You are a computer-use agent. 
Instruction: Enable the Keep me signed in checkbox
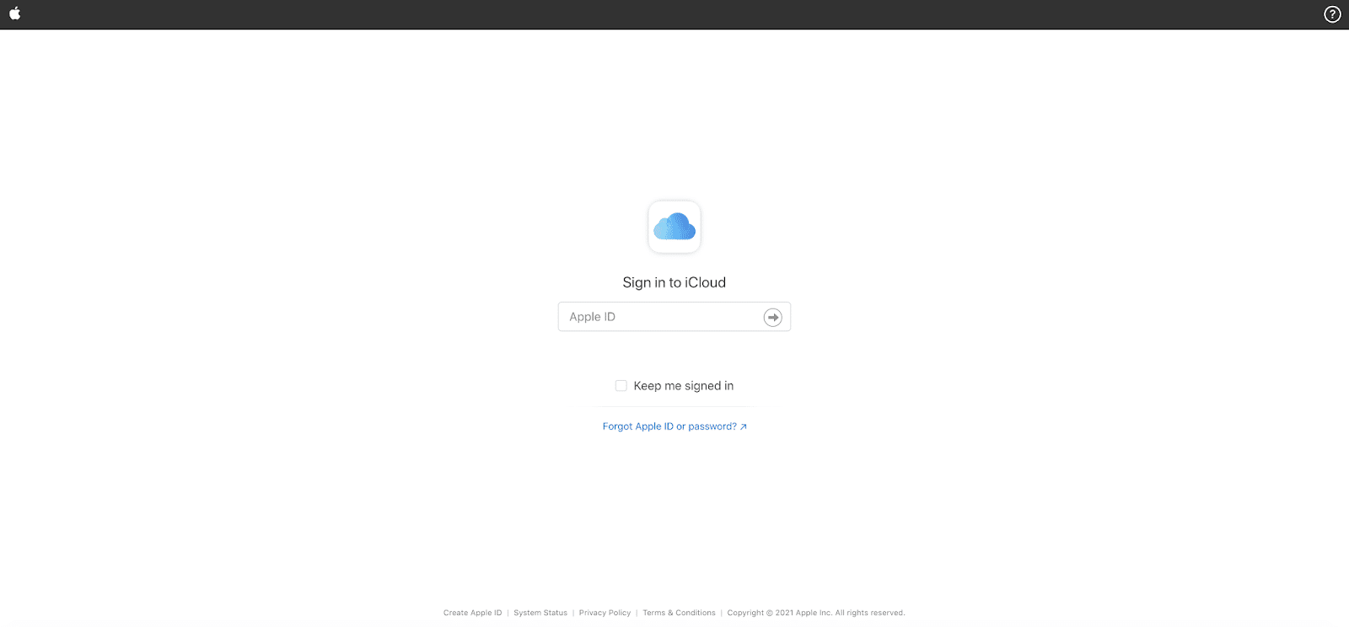(x=621, y=386)
